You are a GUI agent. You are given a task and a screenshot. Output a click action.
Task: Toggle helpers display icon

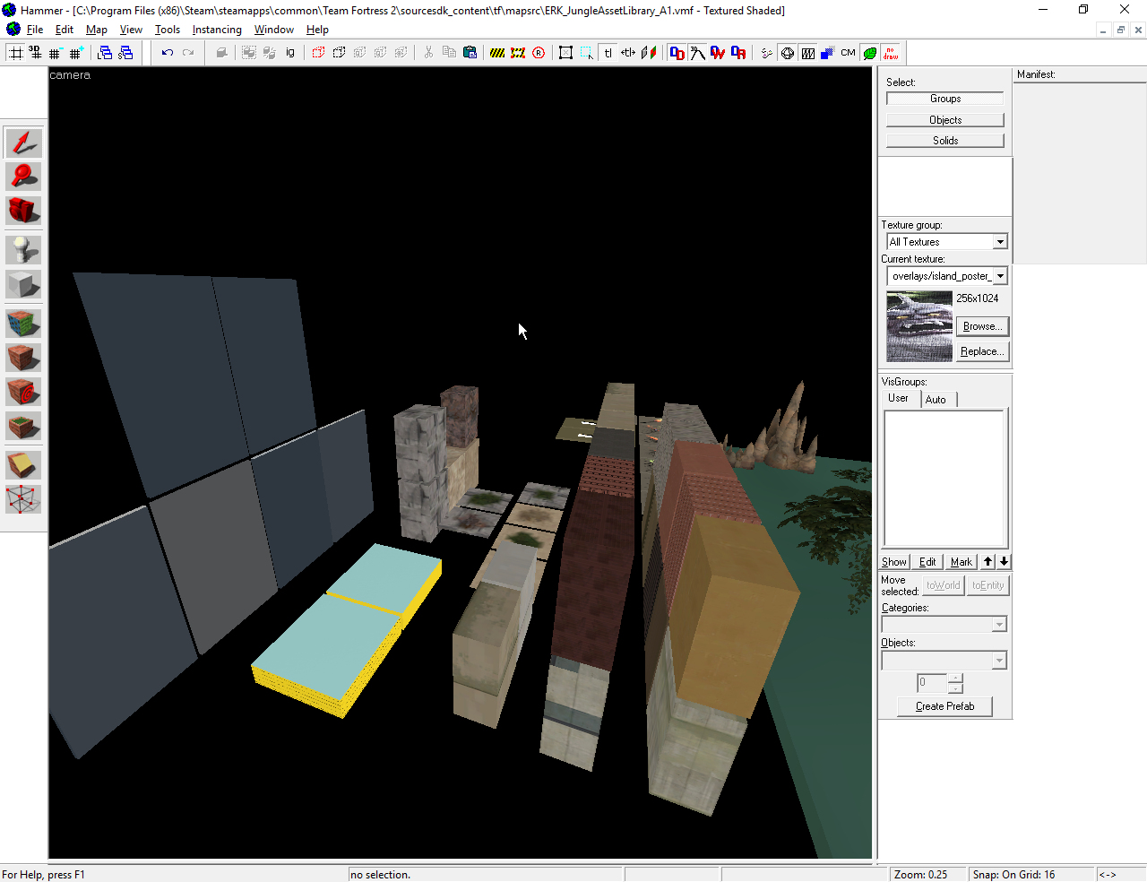[766, 53]
